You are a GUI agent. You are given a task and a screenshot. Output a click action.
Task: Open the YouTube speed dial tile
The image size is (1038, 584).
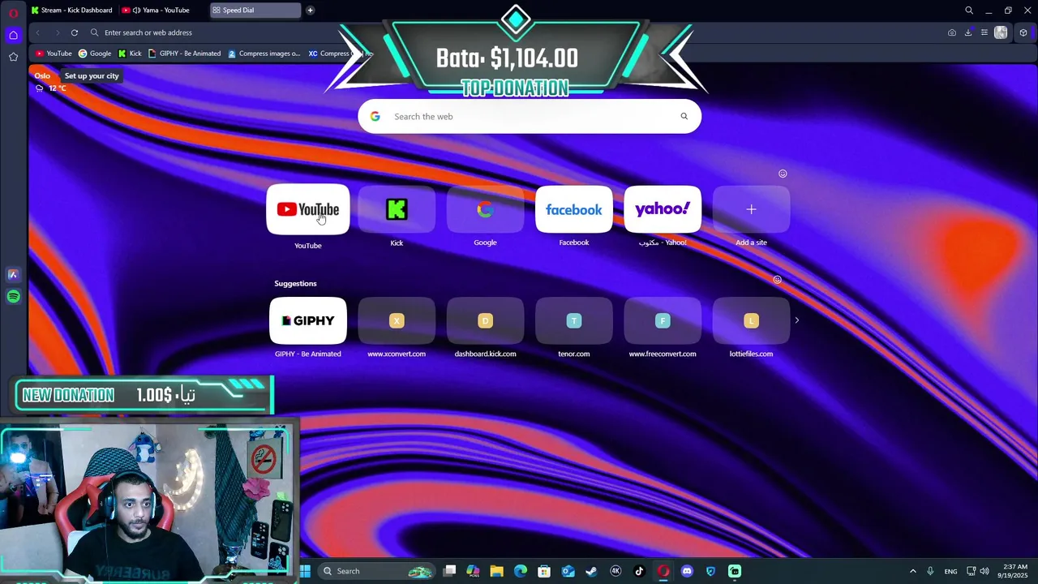[308, 209]
